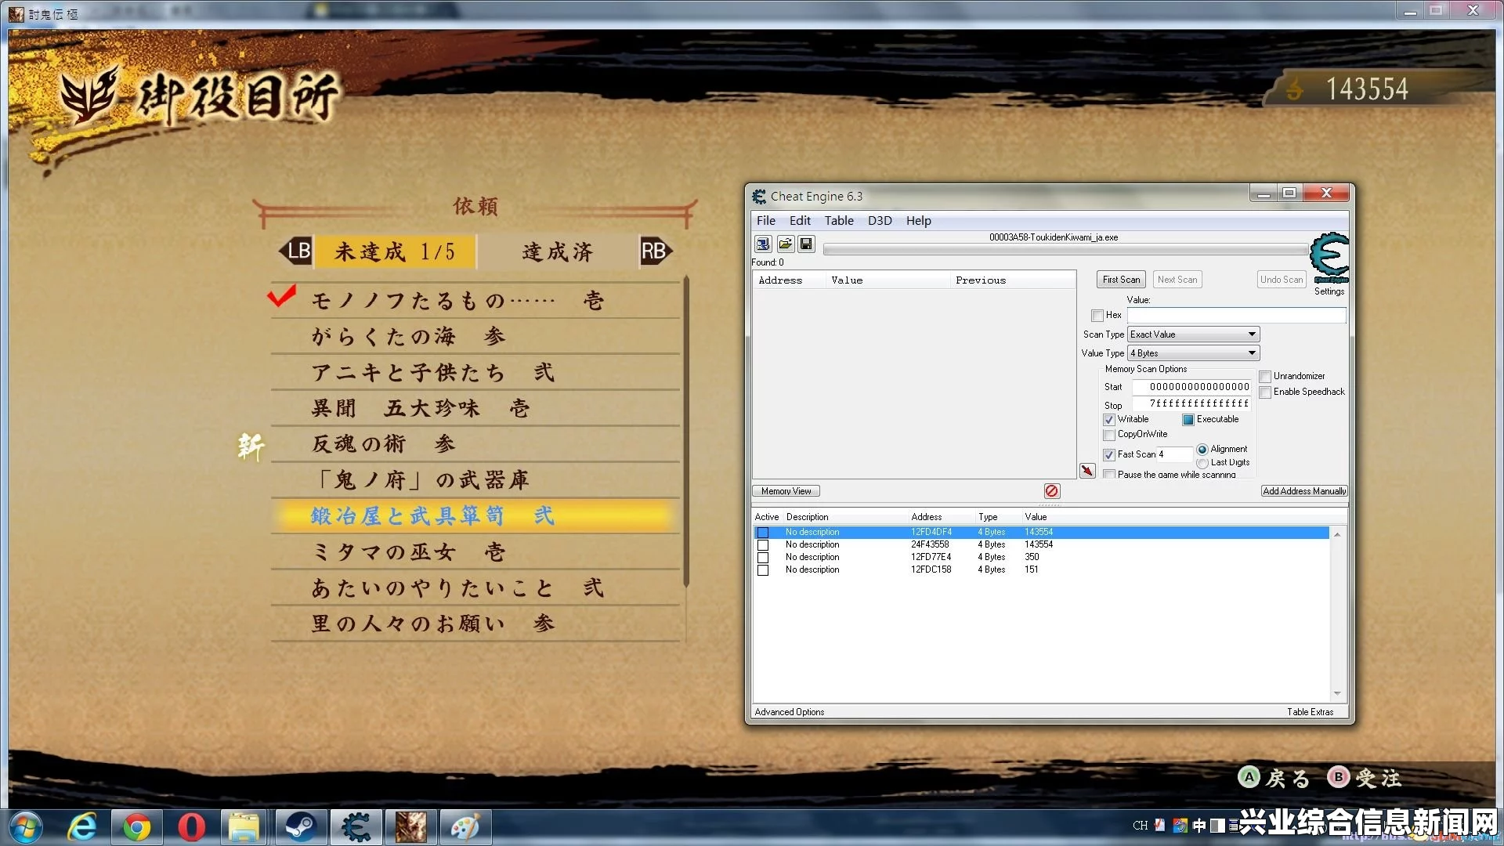Open the Cheat Engine logo settings icon

pyautogui.click(x=1329, y=258)
